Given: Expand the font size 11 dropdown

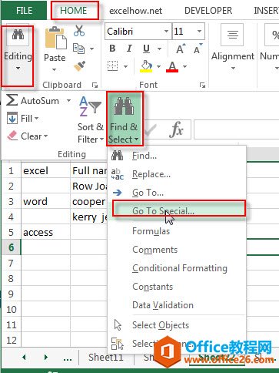Looking at the screenshot, I should (x=199, y=32).
